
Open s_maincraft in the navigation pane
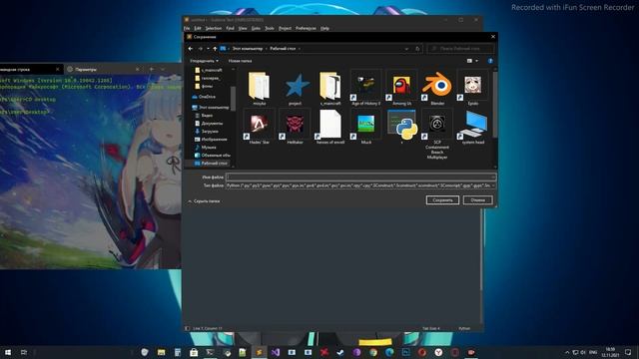tap(211, 70)
